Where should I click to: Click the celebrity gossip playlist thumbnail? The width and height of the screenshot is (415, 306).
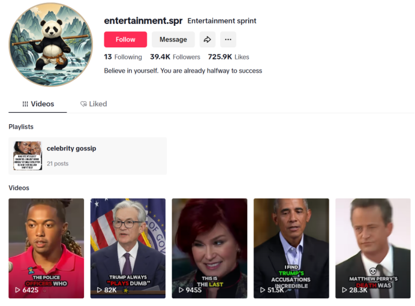[x=28, y=156]
